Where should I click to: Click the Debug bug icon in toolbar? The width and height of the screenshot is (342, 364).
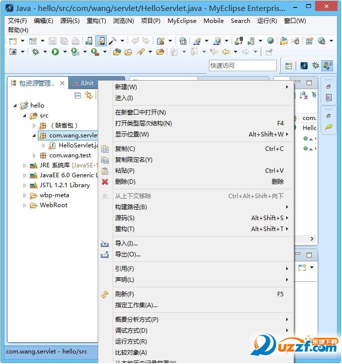click(35, 52)
